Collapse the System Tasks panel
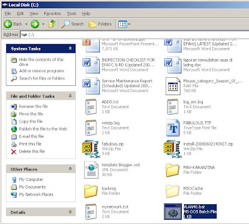 point(70,49)
